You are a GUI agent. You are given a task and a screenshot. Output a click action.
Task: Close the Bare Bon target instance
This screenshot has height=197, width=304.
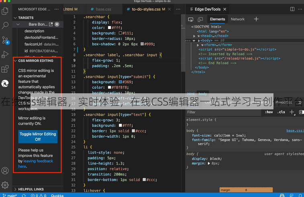tap(57, 24)
